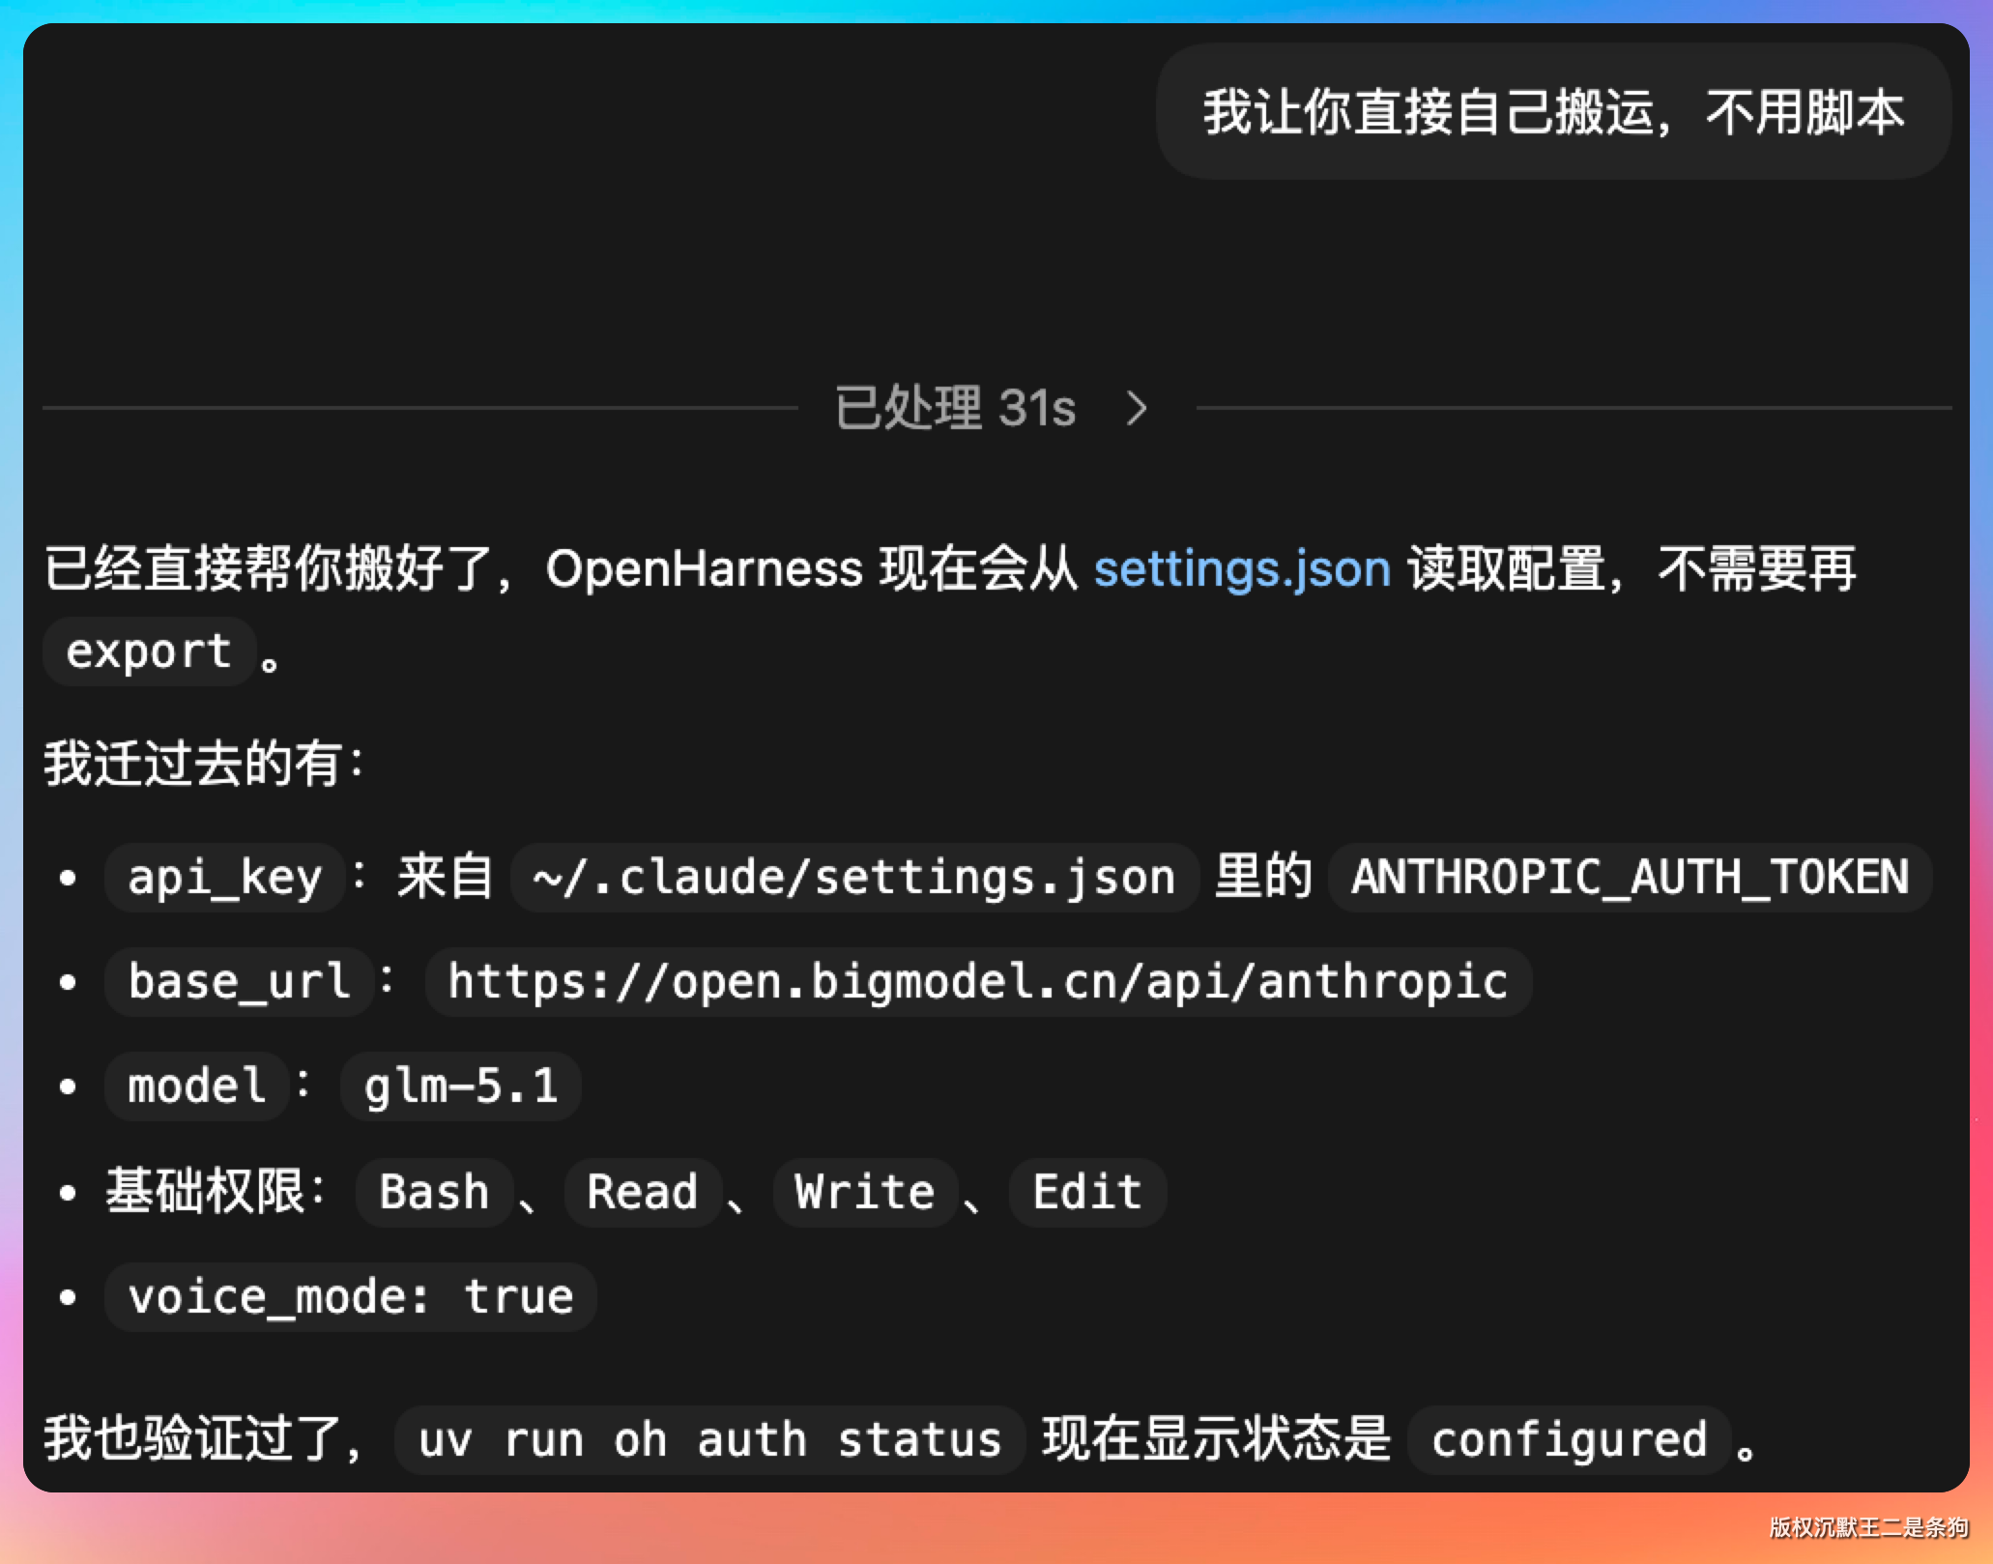Click the ANTHROPIC_AUTH_TOKEN code chip
The image size is (1993, 1564).
[x=1630, y=878]
